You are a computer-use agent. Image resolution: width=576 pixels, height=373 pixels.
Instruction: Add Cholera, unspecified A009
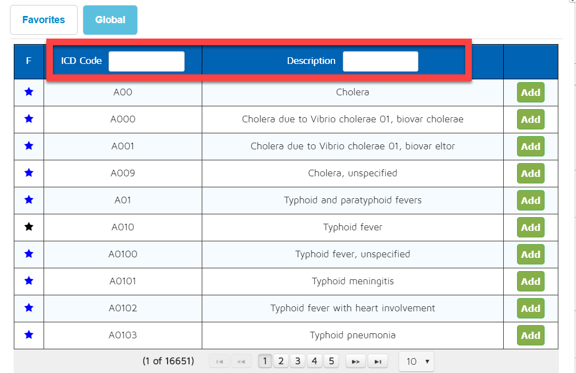530,174
